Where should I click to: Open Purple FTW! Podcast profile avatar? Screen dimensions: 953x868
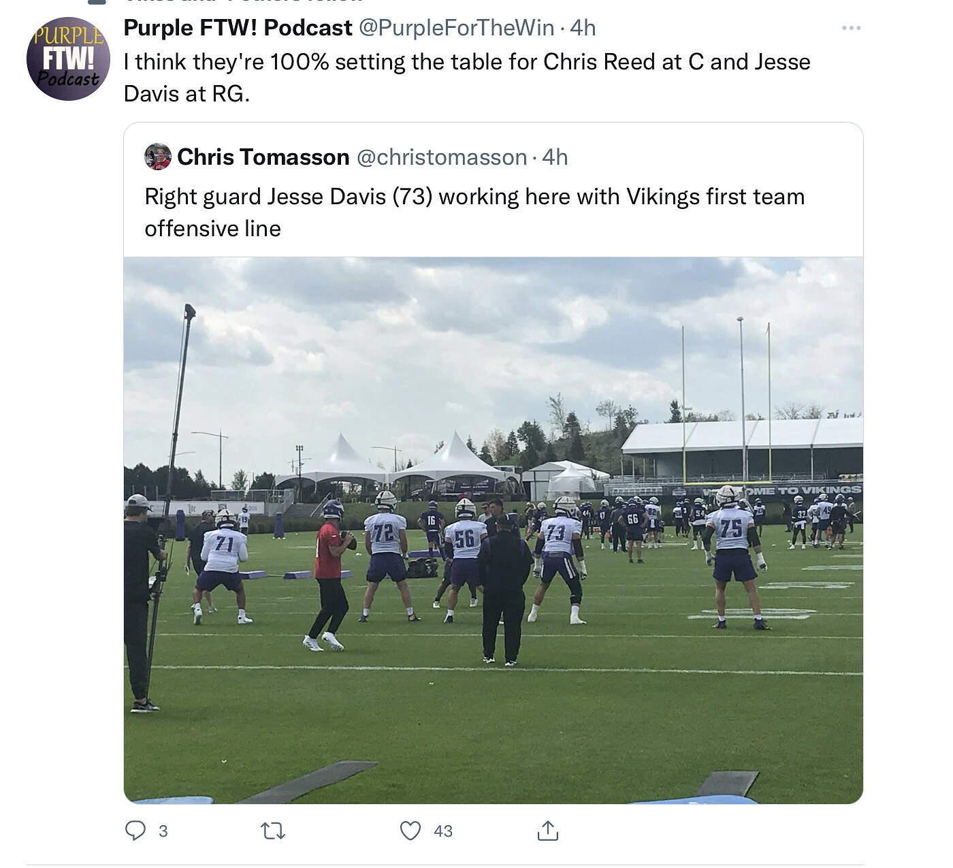(68, 59)
